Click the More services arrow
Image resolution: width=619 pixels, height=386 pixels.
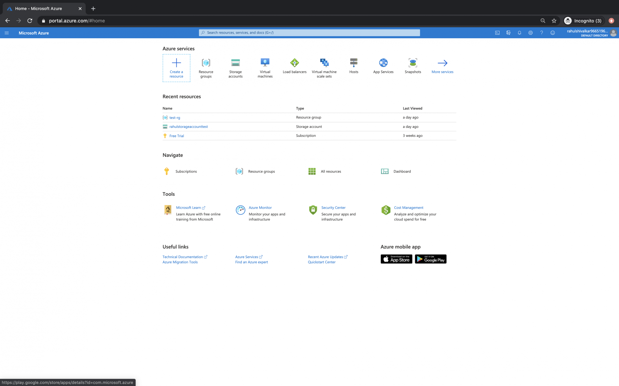pos(442,65)
